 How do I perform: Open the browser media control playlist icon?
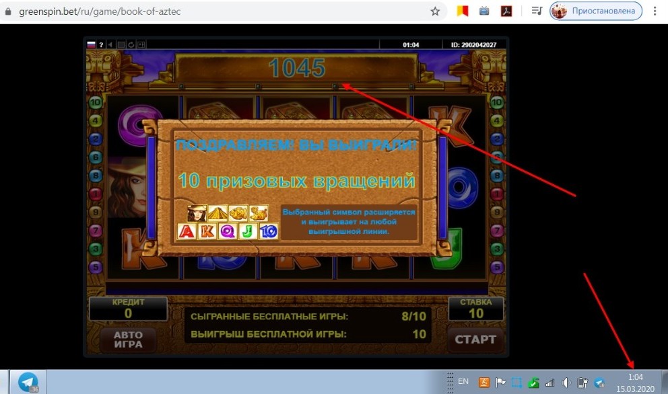click(x=537, y=11)
